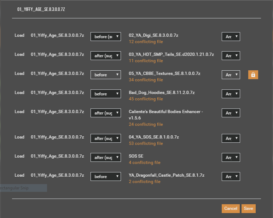The width and height of the screenshot is (273, 218).
Task: Click the Cancel button
Action: point(231,208)
